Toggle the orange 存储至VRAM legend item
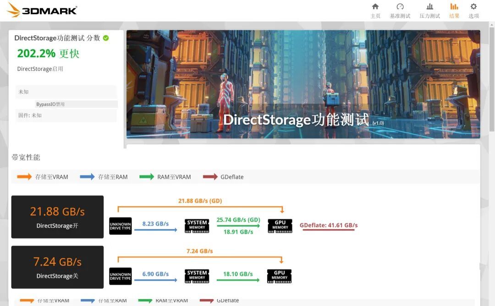This screenshot has width=495, height=306. click(43, 177)
